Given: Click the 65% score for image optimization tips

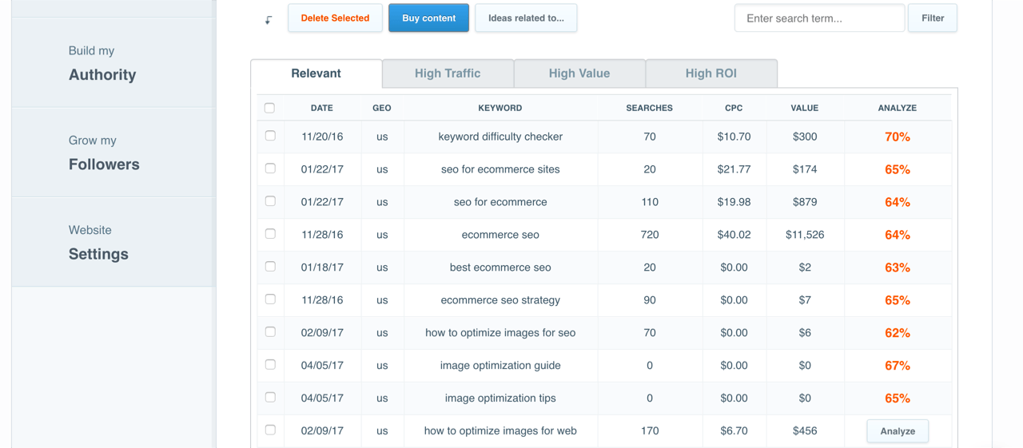Looking at the screenshot, I should (x=898, y=399).
